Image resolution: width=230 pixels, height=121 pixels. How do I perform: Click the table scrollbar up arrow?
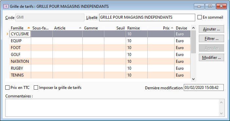(194, 28)
